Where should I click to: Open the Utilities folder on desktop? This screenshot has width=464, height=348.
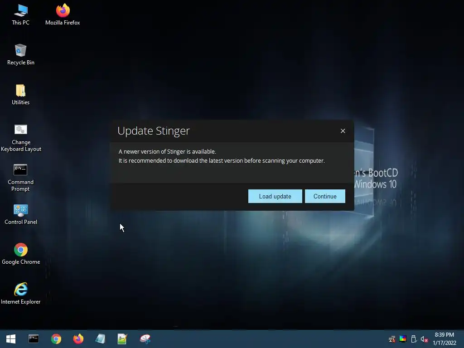[x=20, y=95]
